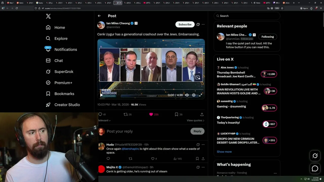324x182 pixels.
Task: Open the Chat sidebar item
Action: pyautogui.click(x=54, y=61)
